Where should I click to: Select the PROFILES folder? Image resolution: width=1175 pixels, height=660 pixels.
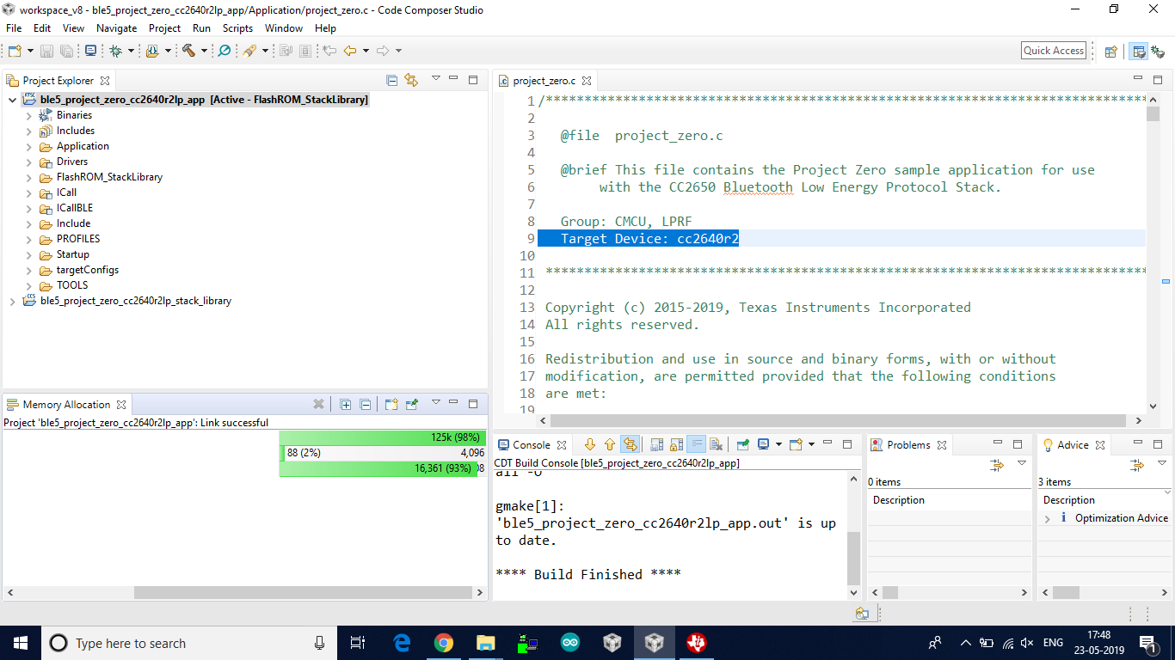[x=78, y=239]
